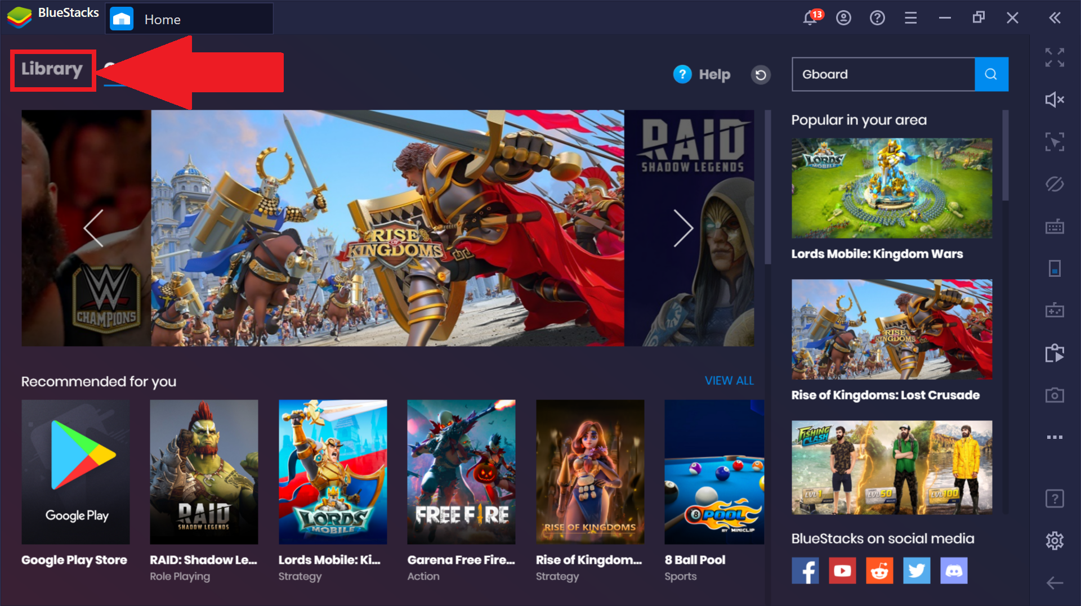Click 'Lords Mobile: Kingdom Wars' caption
1081x606 pixels.
click(877, 254)
